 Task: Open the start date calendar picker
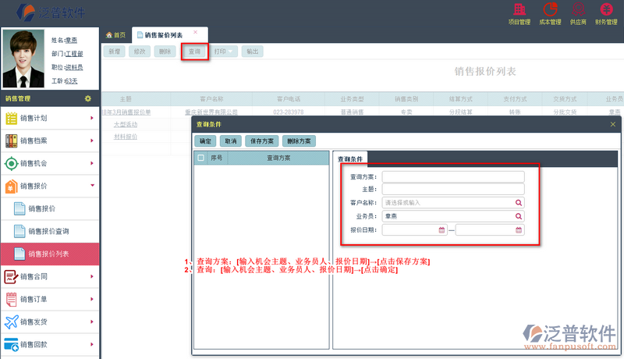click(x=441, y=230)
